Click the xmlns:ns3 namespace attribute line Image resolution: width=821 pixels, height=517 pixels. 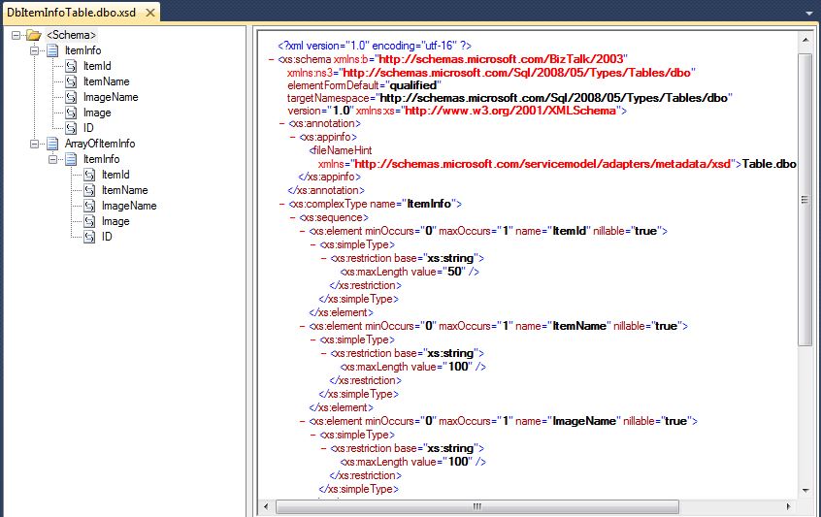click(x=491, y=73)
